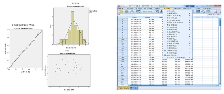Choose 공간과 시간 모형화(S) in Analyze menu

(178, 58)
